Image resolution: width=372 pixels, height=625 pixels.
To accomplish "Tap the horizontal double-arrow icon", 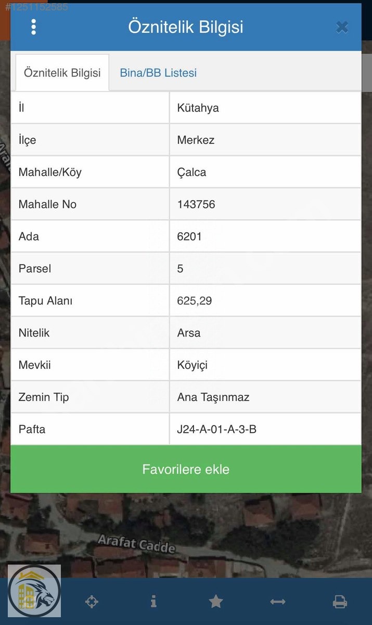I will click(278, 602).
